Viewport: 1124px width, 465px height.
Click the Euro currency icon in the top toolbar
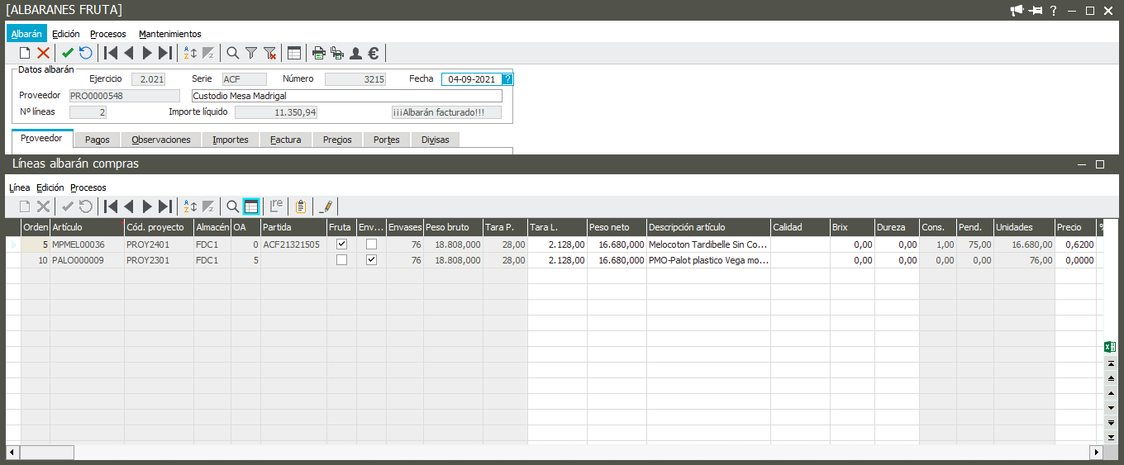(x=374, y=54)
